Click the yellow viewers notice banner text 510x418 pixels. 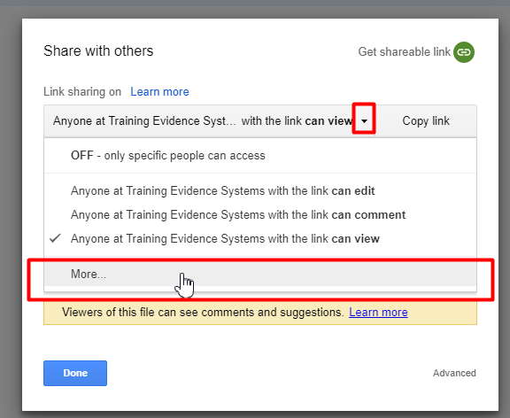click(x=203, y=313)
